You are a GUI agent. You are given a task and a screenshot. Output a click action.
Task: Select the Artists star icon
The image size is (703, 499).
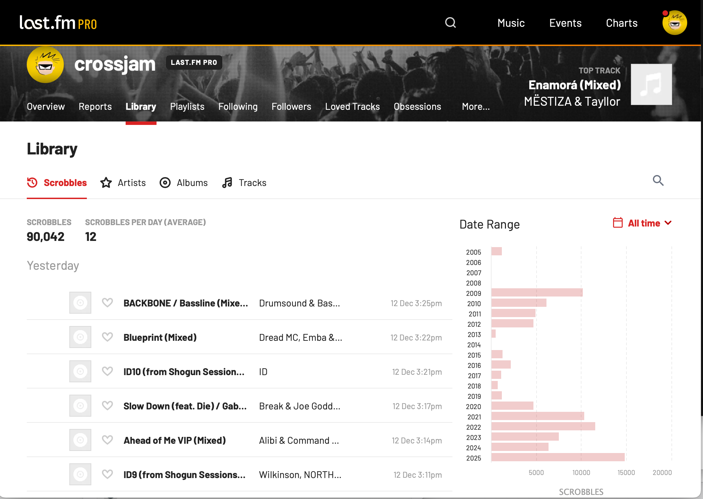[x=106, y=183]
